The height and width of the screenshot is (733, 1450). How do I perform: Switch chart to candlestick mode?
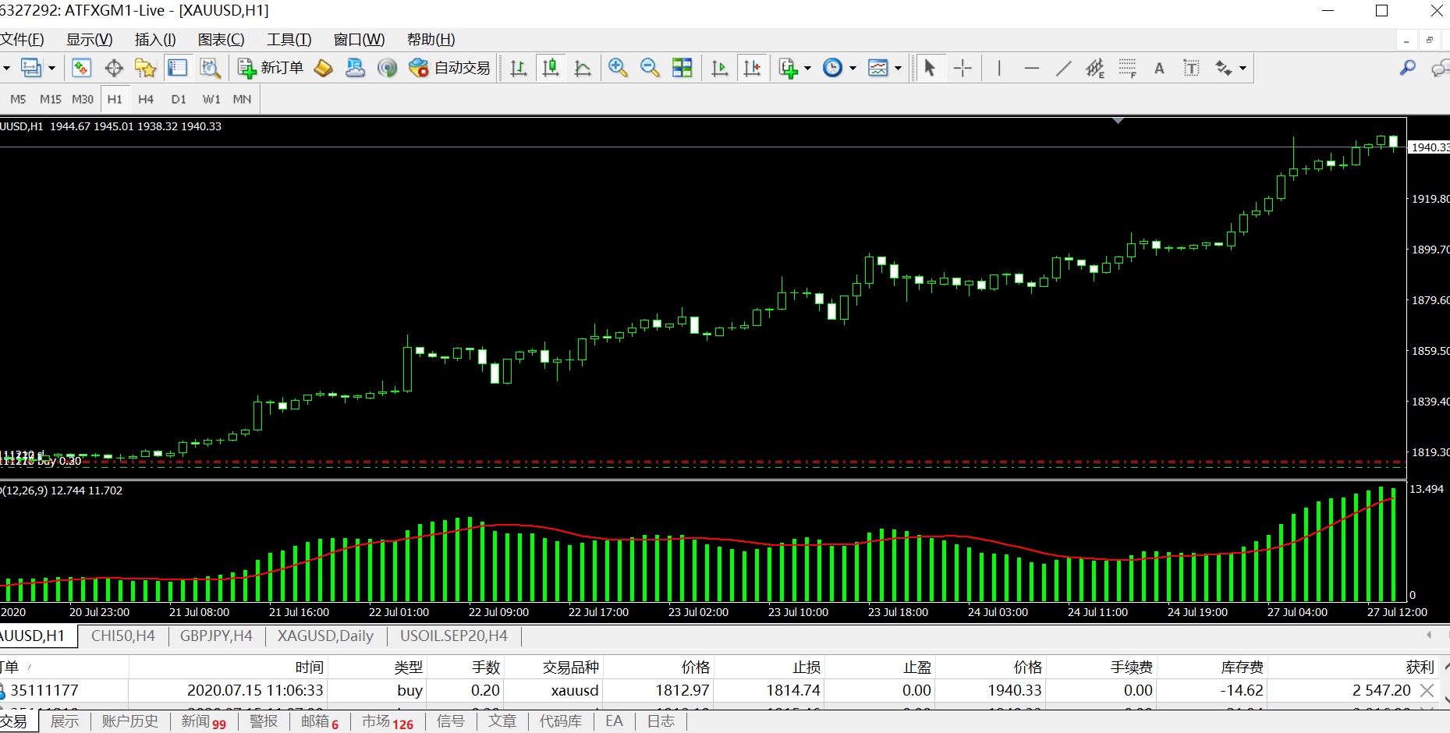[551, 68]
